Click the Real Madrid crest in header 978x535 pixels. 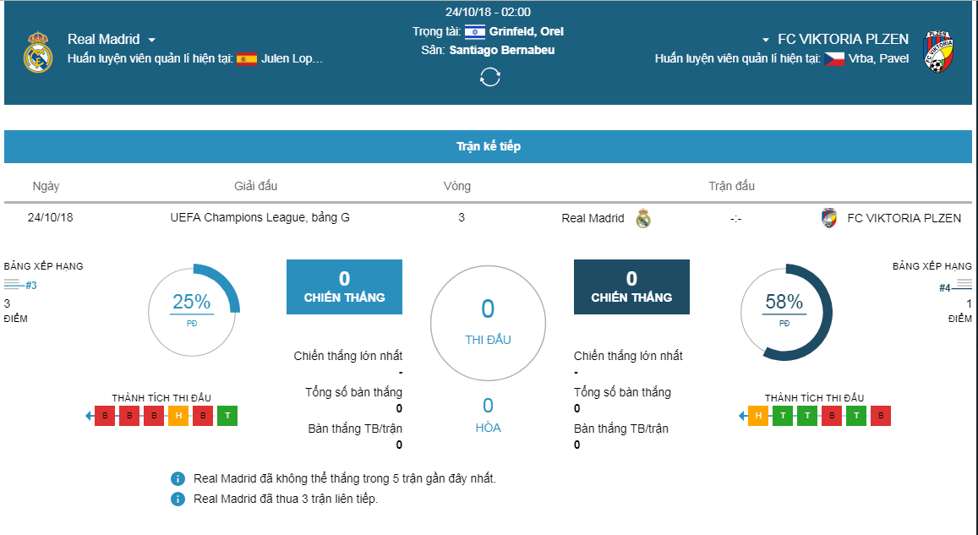click(x=38, y=52)
